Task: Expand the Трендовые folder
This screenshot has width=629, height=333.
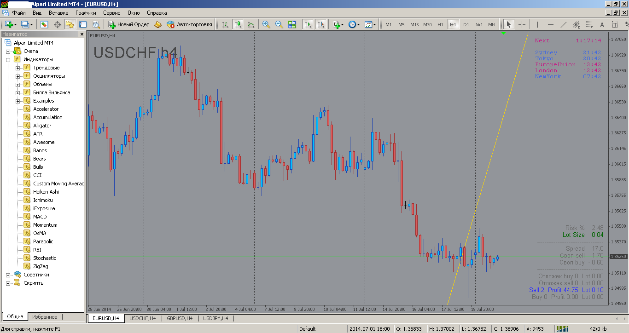Action: (18, 68)
